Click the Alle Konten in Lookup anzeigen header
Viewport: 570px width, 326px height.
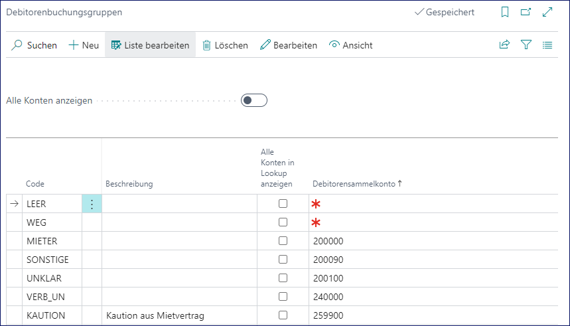tap(277, 168)
